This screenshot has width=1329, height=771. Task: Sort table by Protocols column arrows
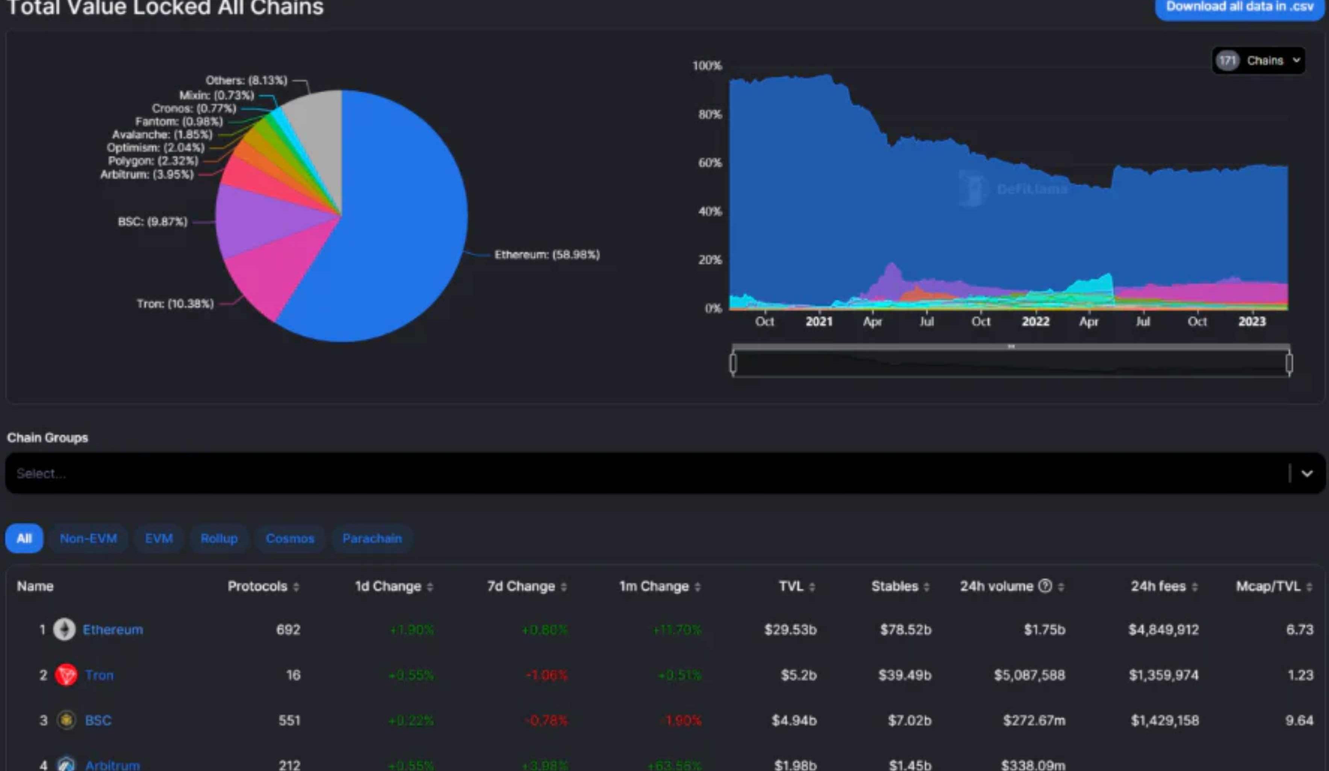[x=296, y=587]
